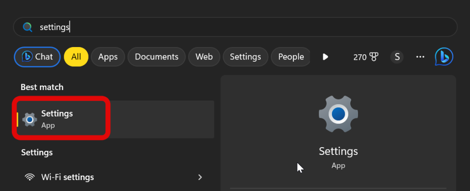This screenshot has height=191, width=470.
Task: Click the Wi-Fi signal icon
Action: point(30,177)
